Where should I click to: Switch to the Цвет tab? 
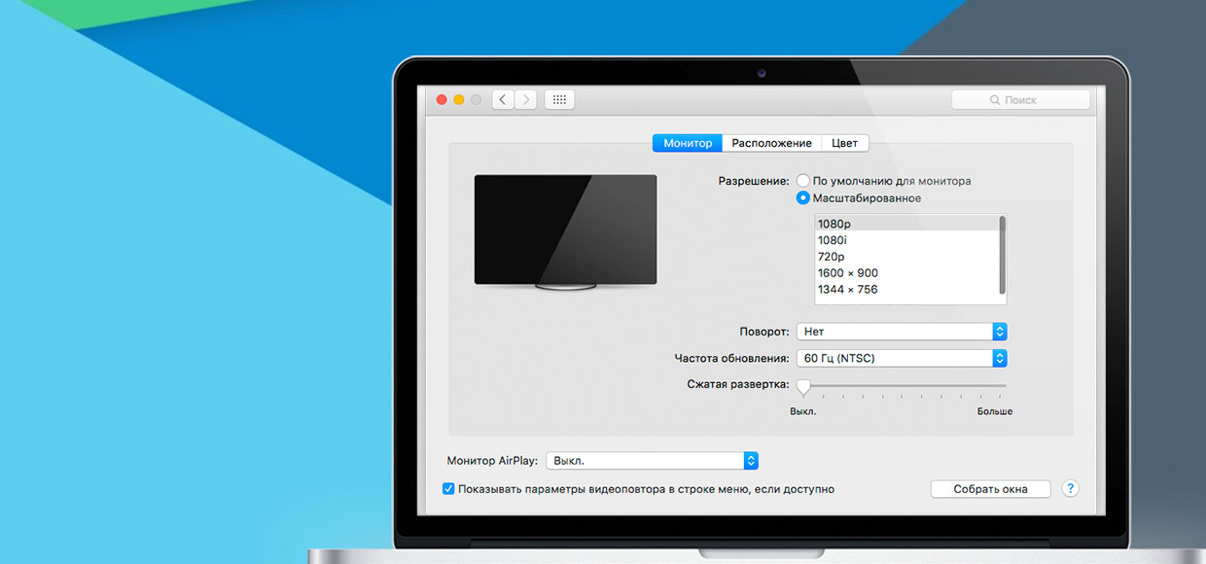click(x=844, y=143)
